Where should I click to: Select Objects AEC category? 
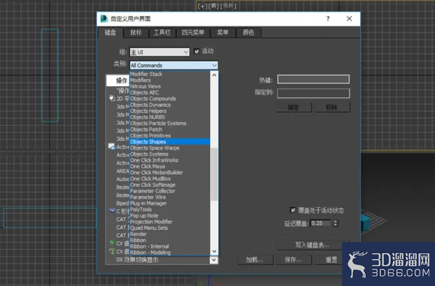pyautogui.click(x=144, y=92)
